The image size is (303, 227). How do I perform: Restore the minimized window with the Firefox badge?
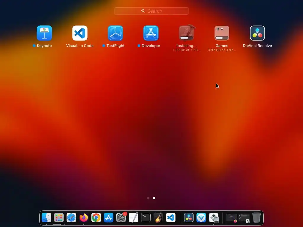[231, 218]
